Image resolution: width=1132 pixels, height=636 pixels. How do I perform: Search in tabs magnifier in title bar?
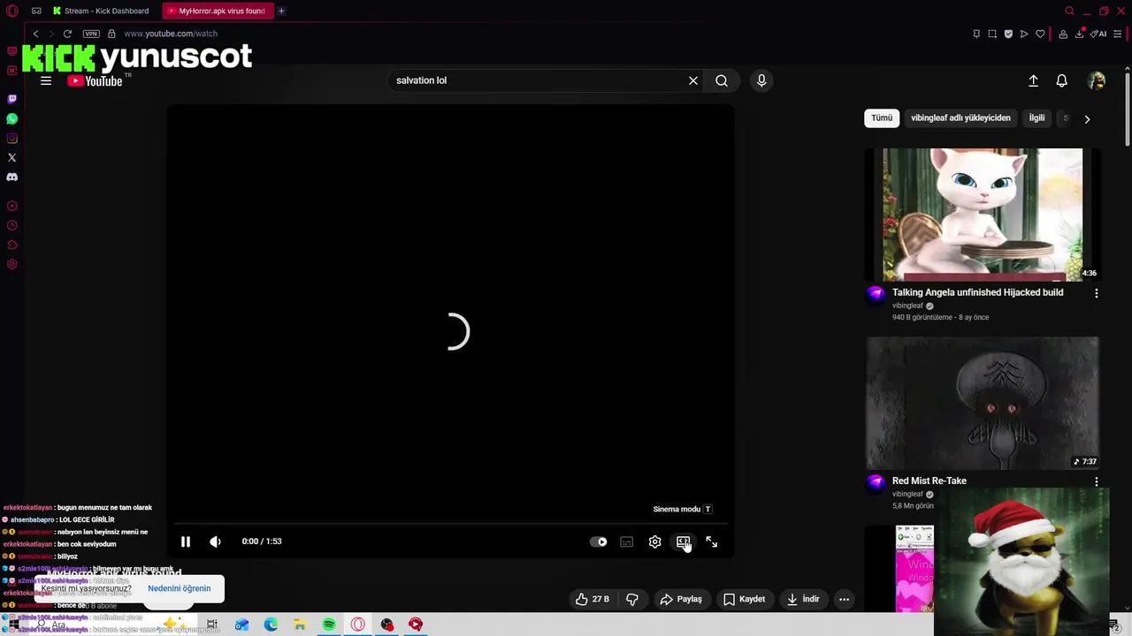point(1069,11)
